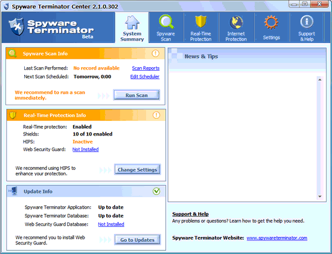Screen dimensions: 332x254
Task: Select the System Summary home tab
Action: 132,28
